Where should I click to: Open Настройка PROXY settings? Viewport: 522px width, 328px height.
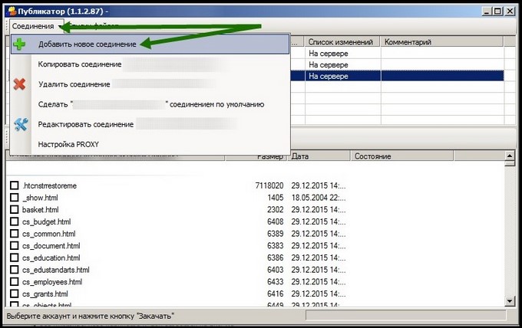point(68,144)
